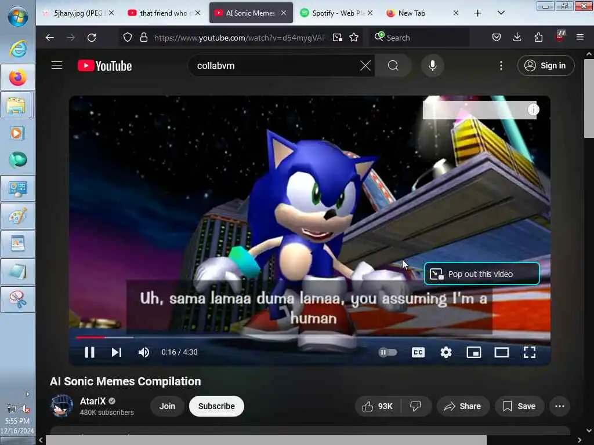Toggle the autoplay switch

(387, 352)
